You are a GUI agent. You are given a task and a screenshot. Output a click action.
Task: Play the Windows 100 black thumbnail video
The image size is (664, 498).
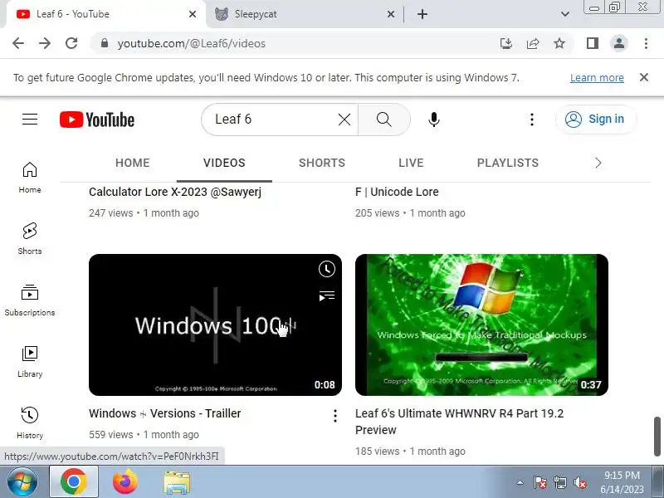click(x=215, y=325)
